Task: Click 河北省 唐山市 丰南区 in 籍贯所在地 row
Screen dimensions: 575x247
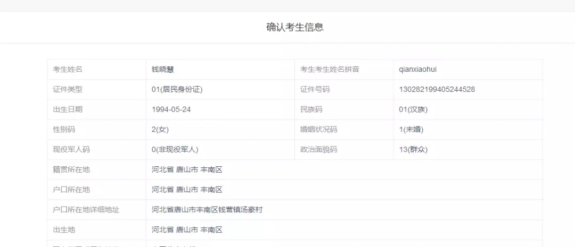Action: click(187, 170)
